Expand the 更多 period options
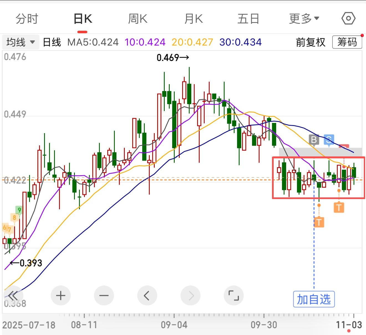 [304, 19]
